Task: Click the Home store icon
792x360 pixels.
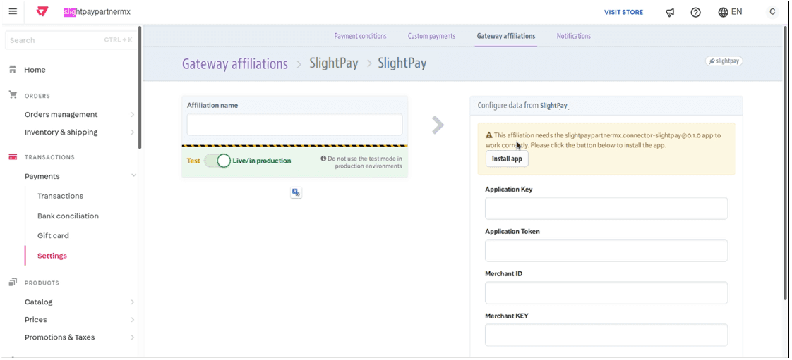Action: (x=13, y=70)
